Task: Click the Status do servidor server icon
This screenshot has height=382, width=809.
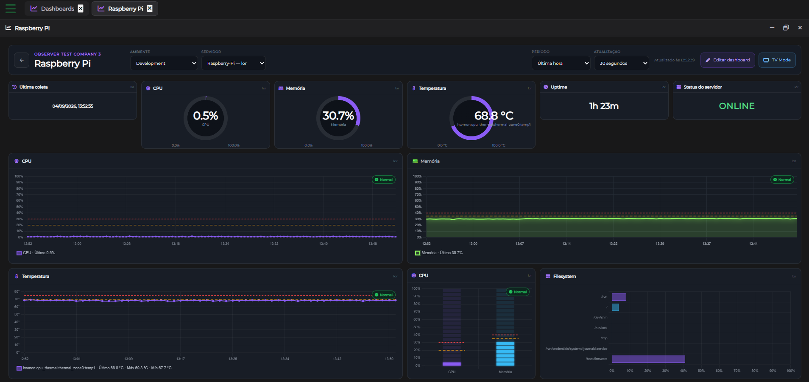Action: pos(679,87)
